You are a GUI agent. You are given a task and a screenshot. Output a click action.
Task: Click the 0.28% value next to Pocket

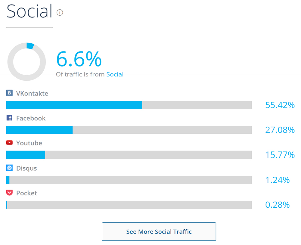click(278, 205)
